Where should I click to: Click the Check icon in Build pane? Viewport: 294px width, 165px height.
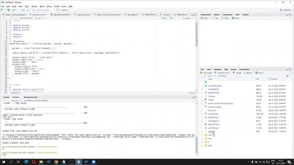click(x=222, y=18)
